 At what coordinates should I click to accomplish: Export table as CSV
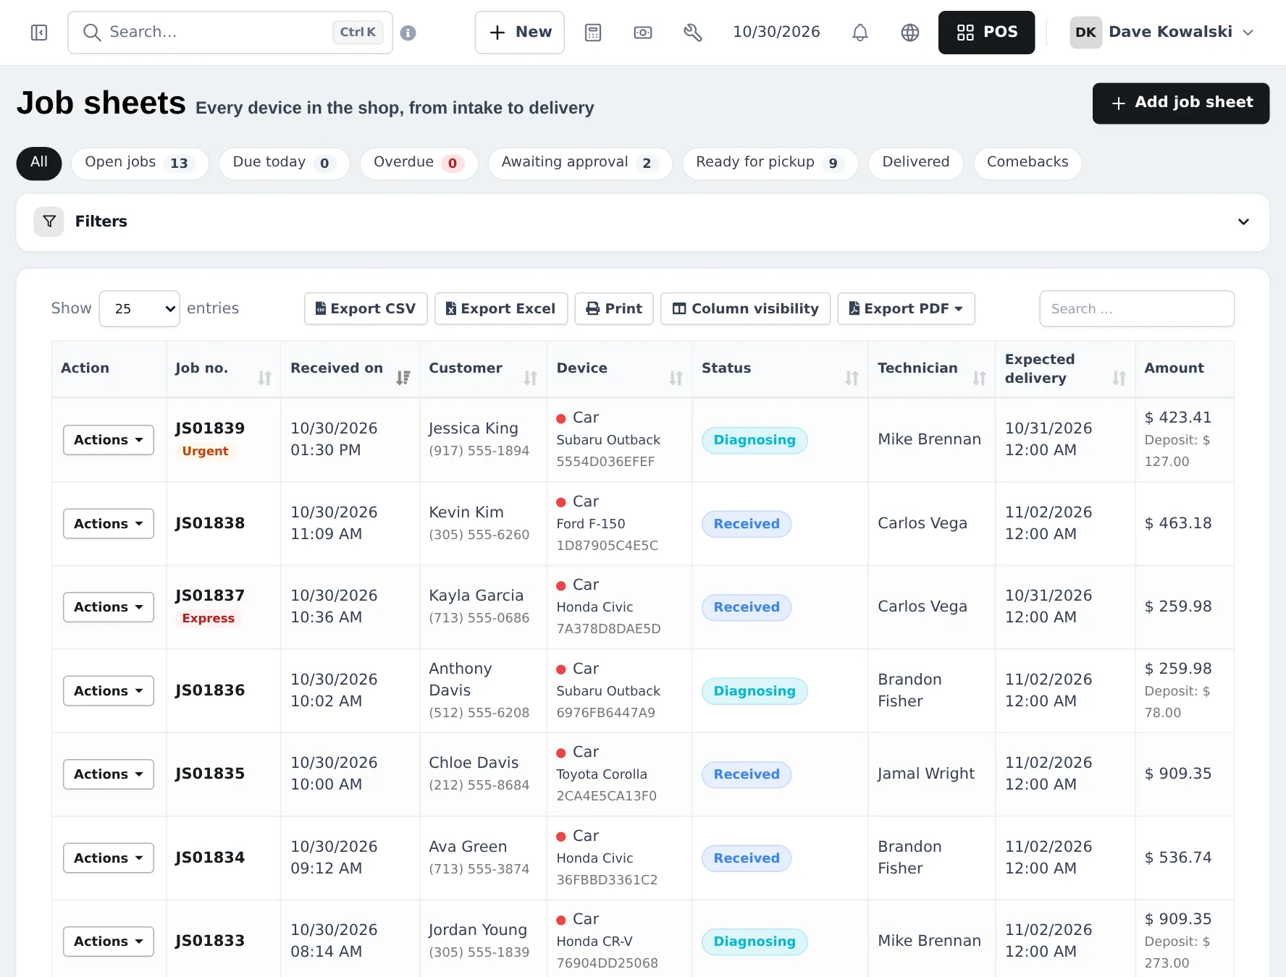(366, 309)
